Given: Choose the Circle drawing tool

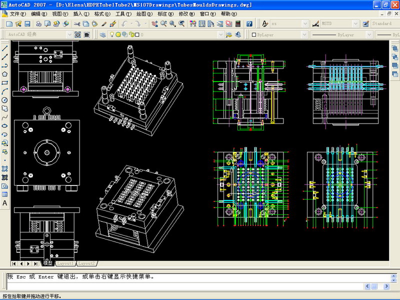Looking at the screenshot, I should (4, 100).
